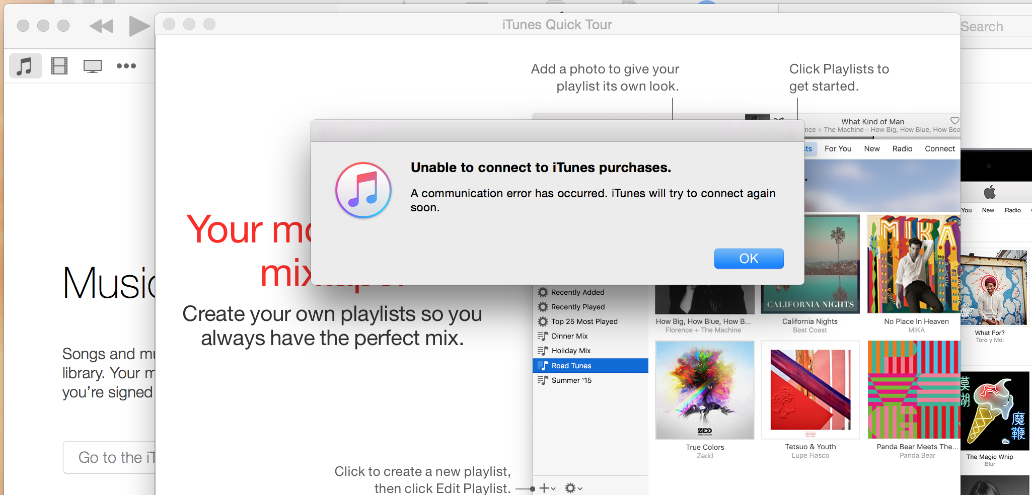
Task: Select the New tab next to For You
Action: (872, 149)
